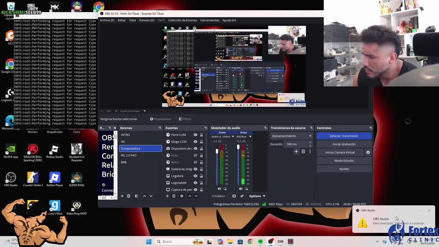Increase transition duration with up arrow
Viewport: 439px width, 247px height.
pyautogui.click(x=310, y=142)
